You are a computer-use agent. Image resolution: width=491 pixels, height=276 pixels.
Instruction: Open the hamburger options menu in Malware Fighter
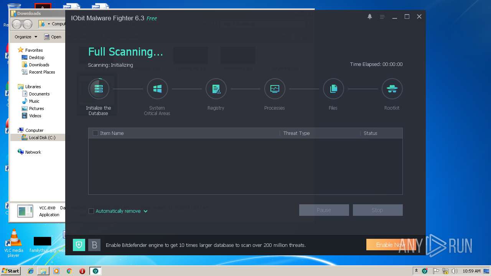pyautogui.click(x=382, y=17)
